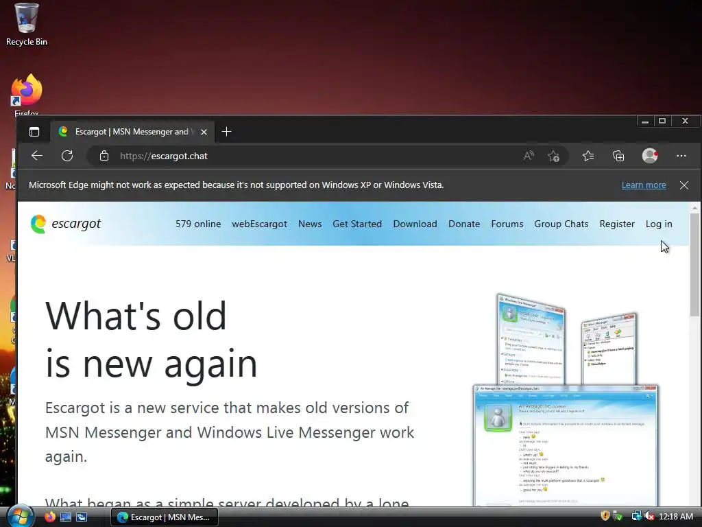Screen dimensions: 702x527
Task: Open the Collections icon in Edge toolbar
Action: pyautogui.click(x=618, y=156)
